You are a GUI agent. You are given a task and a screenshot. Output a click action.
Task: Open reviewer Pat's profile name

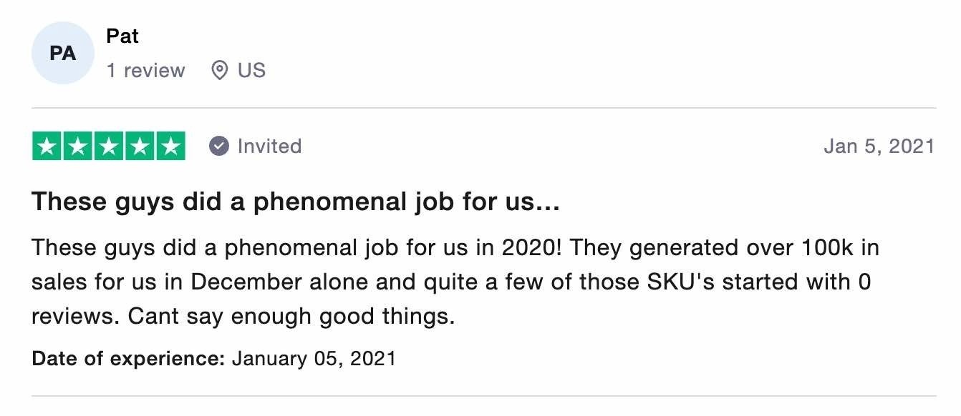pyautogui.click(x=122, y=36)
